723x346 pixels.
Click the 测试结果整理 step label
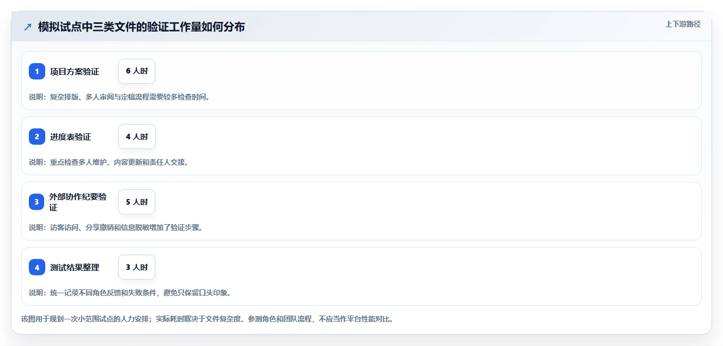click(x=75, y=267)
